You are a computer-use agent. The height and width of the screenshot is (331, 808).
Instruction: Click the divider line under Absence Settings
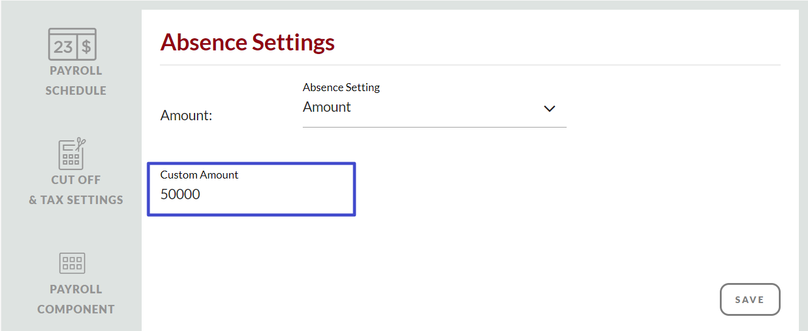[x=470, y=64]
